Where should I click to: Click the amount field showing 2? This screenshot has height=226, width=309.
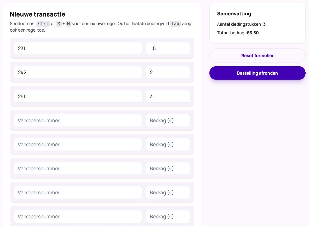click(168, 72)
